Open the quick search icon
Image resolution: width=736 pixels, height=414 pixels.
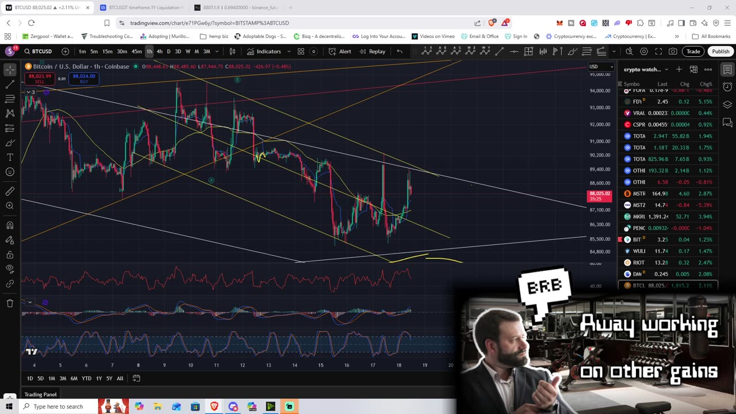[x=630, y=52]
